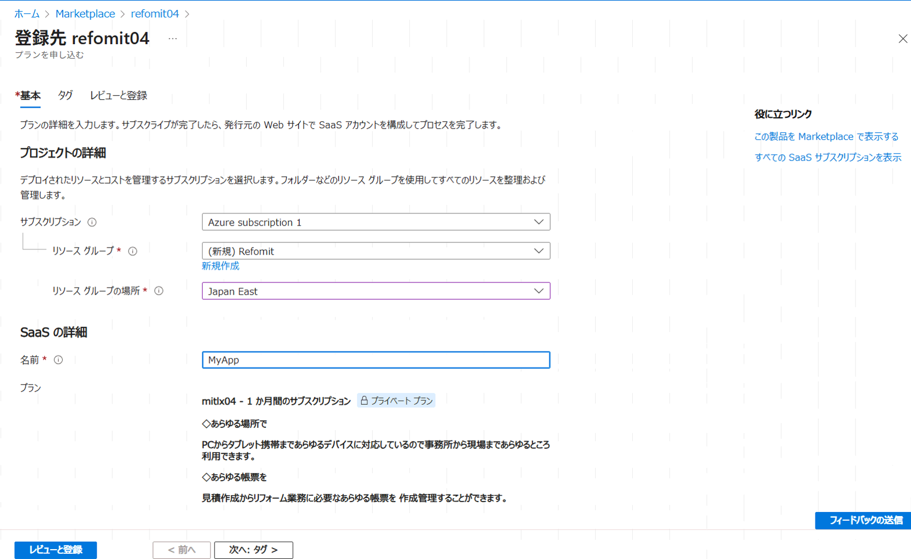Image resolution: width=911 pixels, height=559 pixels.
Task: Open the ellipsis menu beside page title
Action: point(173,39)
